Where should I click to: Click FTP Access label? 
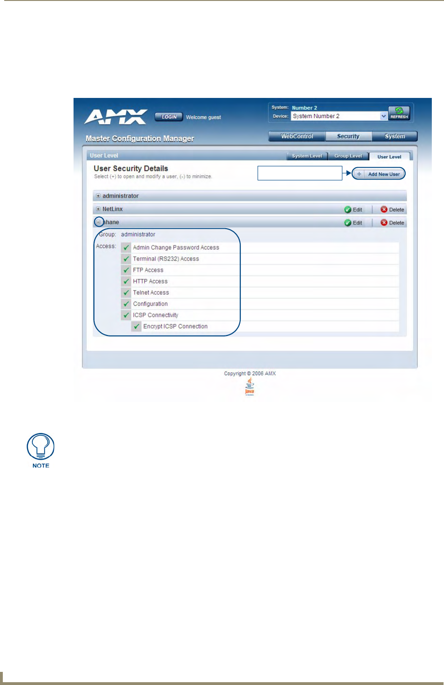148,270
